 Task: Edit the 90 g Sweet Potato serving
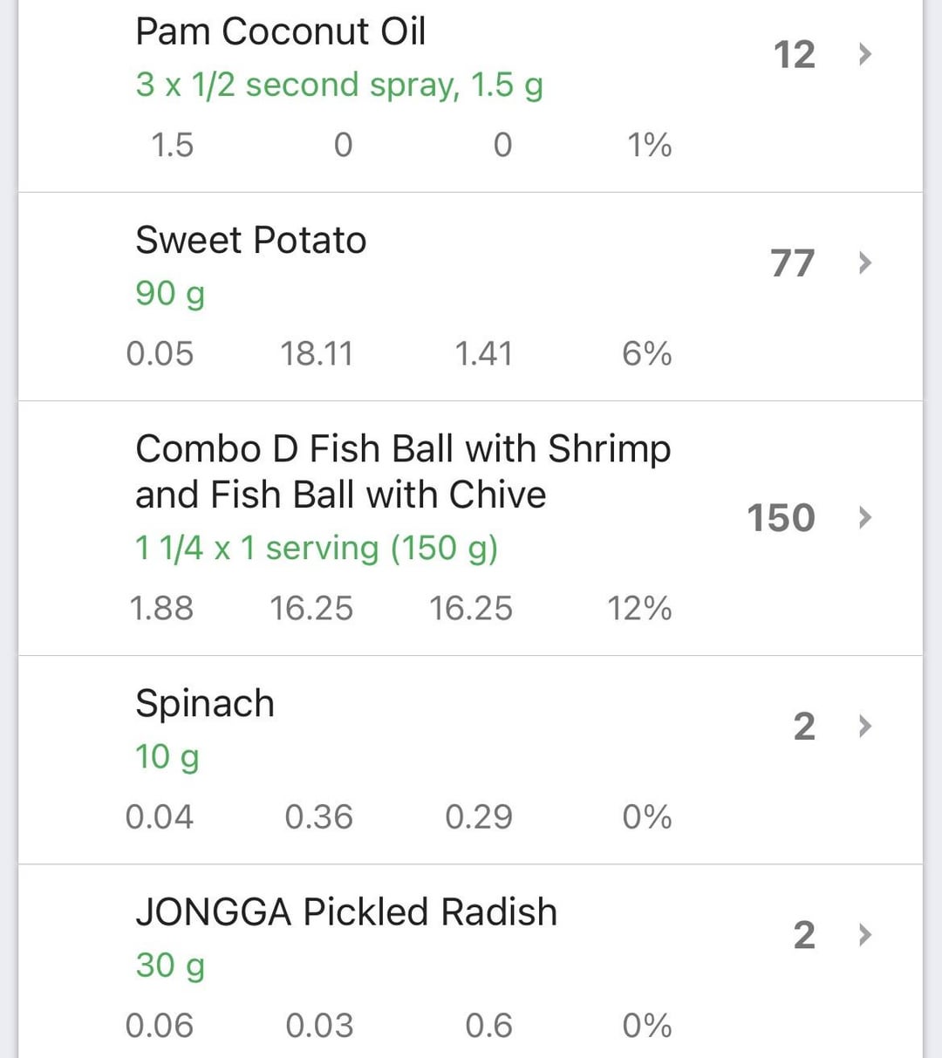pos(170,294)
